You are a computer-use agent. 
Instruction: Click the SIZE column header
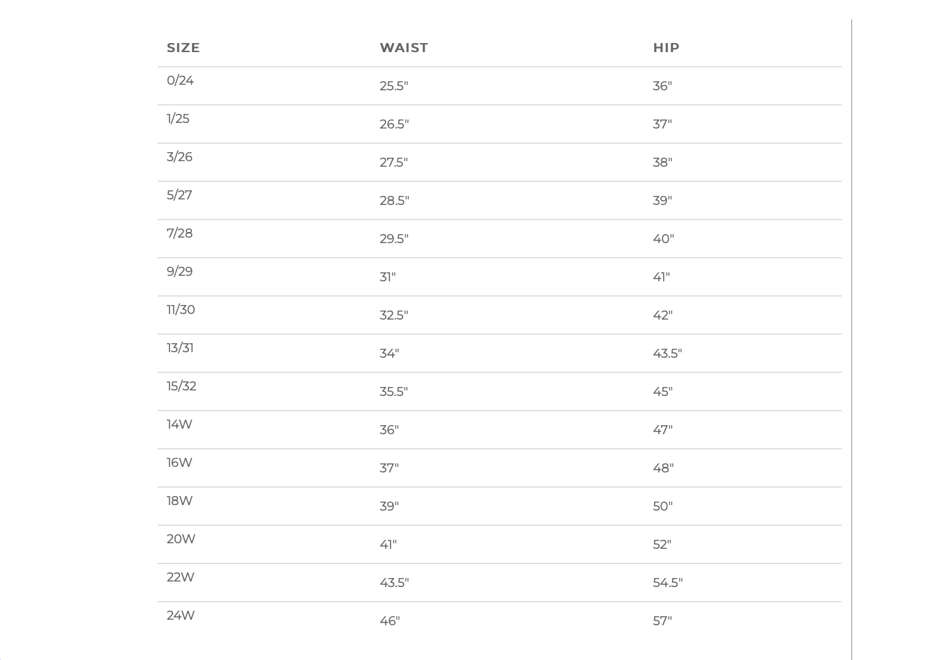click(x=183, y=48)
